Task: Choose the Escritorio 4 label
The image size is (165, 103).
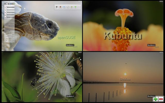Action: [x=151, y=96]
